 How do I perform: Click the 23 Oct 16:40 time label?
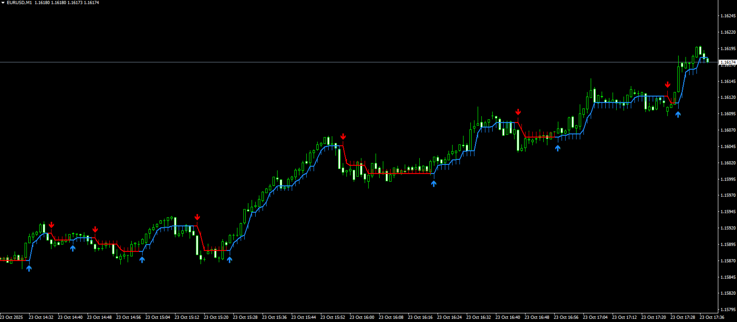508,317
